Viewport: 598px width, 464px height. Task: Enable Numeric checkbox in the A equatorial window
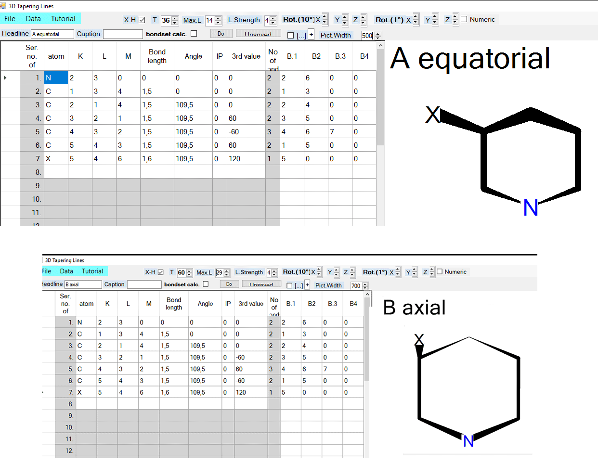click(x=464, y=19)
